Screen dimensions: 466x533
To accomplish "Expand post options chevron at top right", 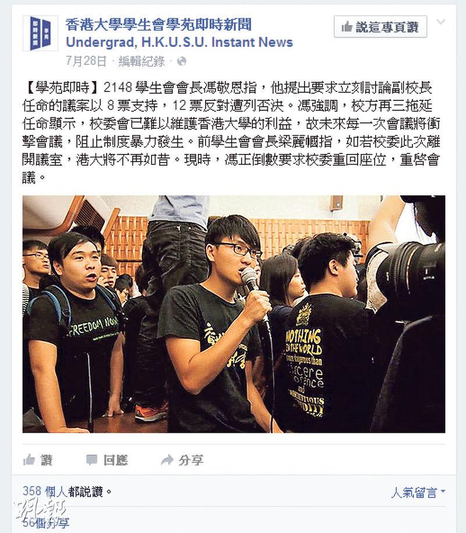I will coord(441,22).
